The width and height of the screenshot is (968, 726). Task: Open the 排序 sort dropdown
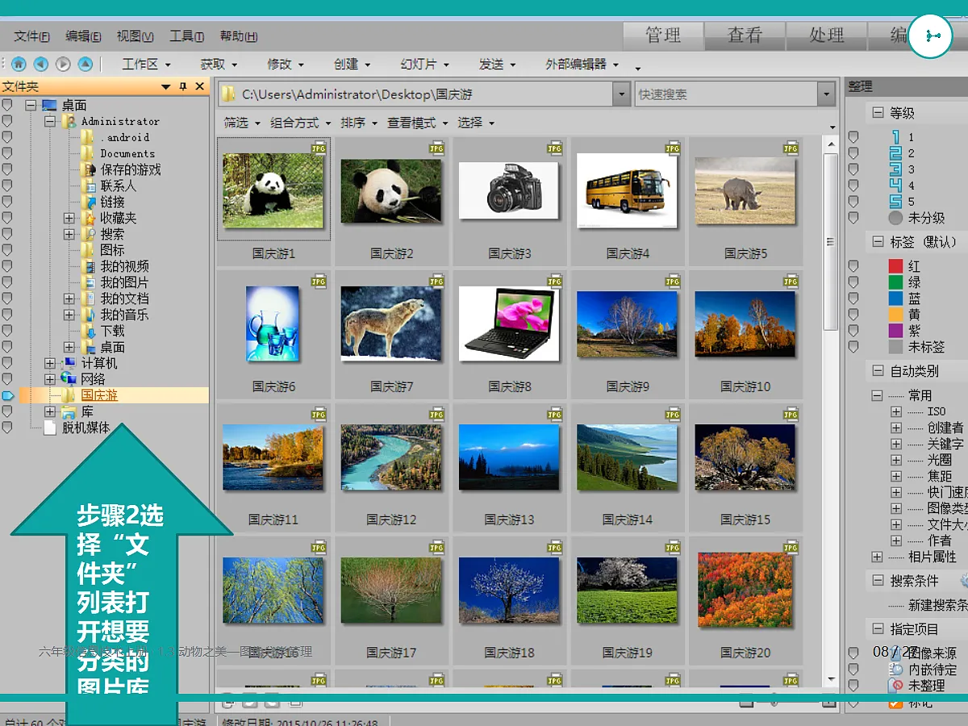pos(359,123)
